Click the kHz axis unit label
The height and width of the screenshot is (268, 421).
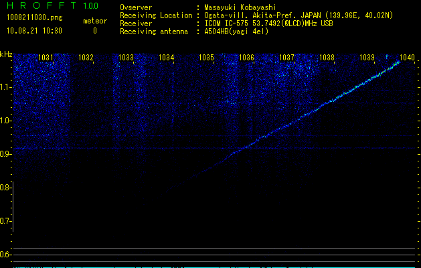[6, 54]
